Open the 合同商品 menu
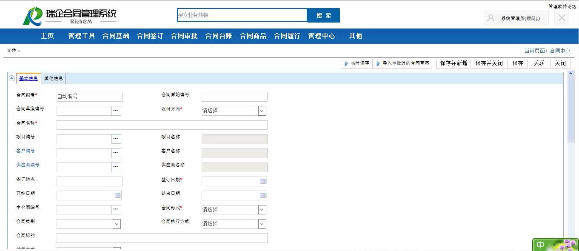The width and height of the screenshot is (579, 251). coord(253,36)
